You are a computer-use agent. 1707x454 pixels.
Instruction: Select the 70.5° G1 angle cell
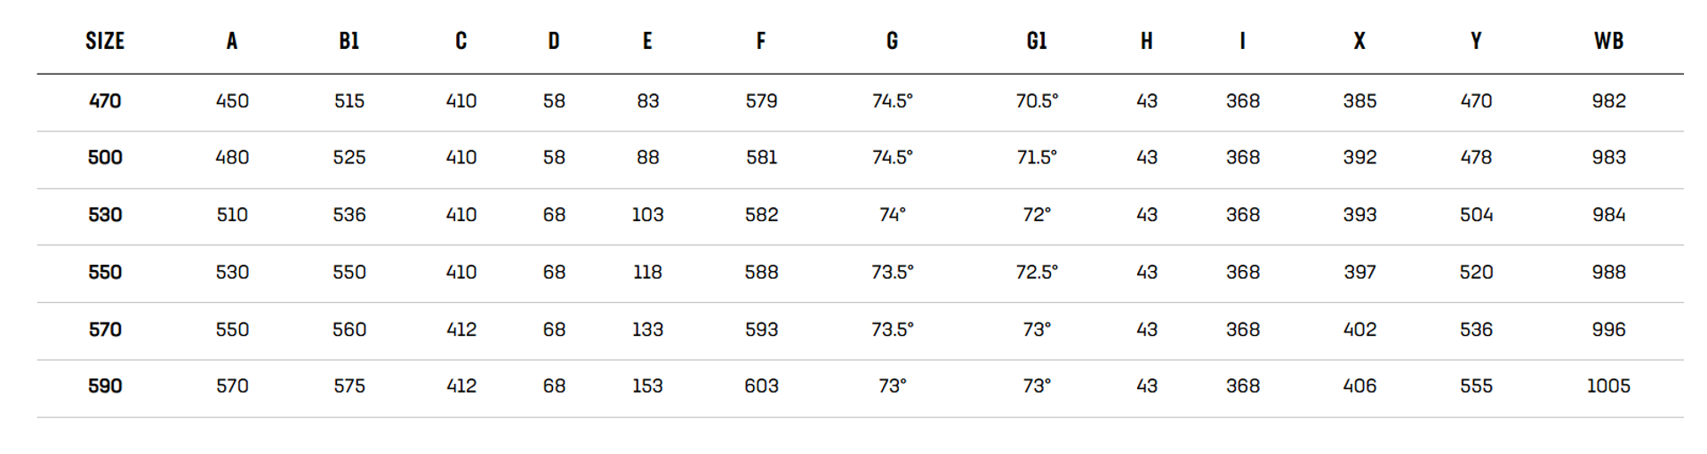(x=1037, y=101)
